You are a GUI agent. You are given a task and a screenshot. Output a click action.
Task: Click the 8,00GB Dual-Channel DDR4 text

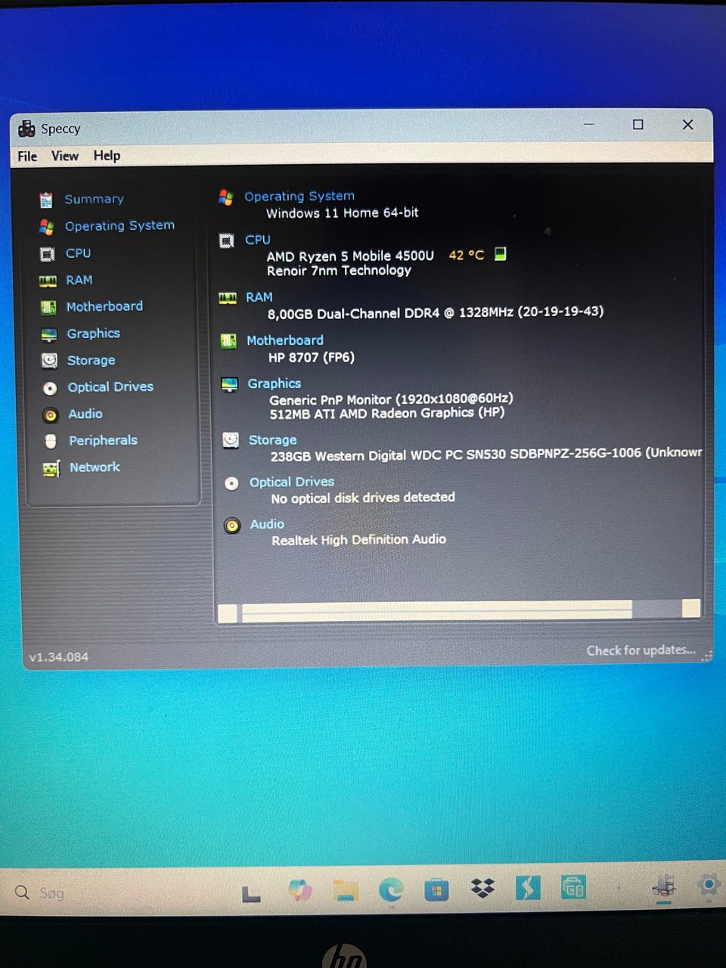click(x=436, y=312)
